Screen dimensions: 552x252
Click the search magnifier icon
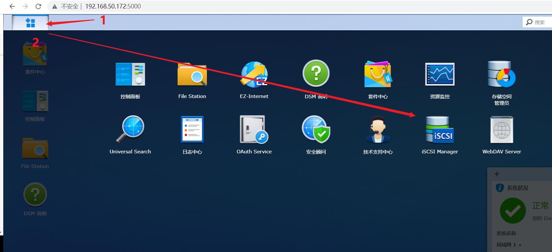point(529,22)
